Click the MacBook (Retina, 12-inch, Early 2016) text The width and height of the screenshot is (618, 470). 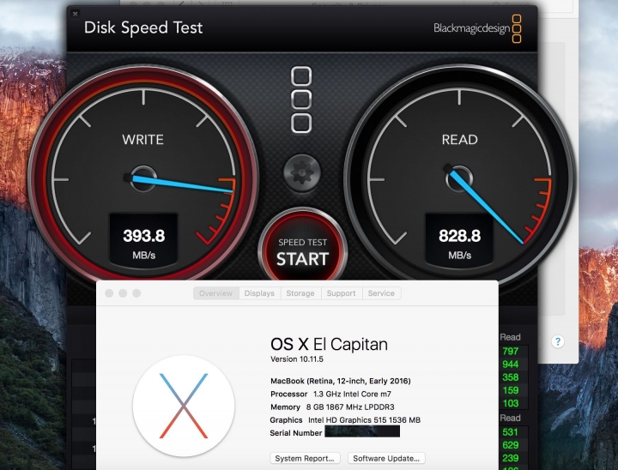click(341, 381)
